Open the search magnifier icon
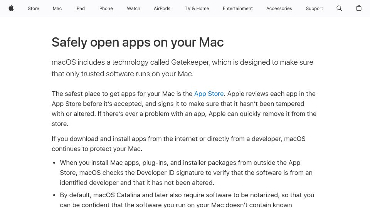 click(339, 8)
